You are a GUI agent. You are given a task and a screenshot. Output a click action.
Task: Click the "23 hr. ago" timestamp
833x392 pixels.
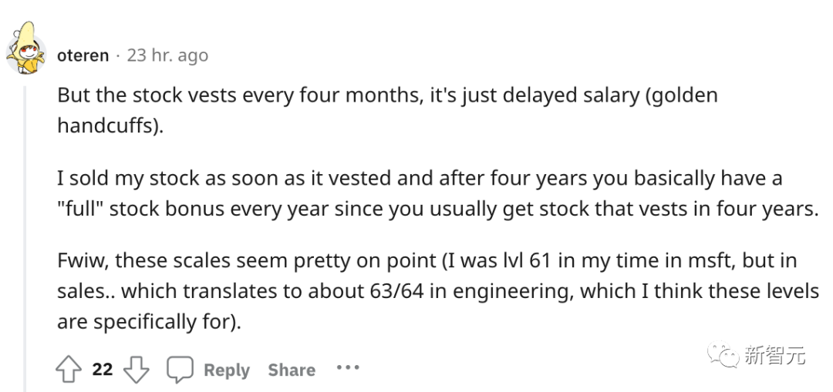pos(167,55)
